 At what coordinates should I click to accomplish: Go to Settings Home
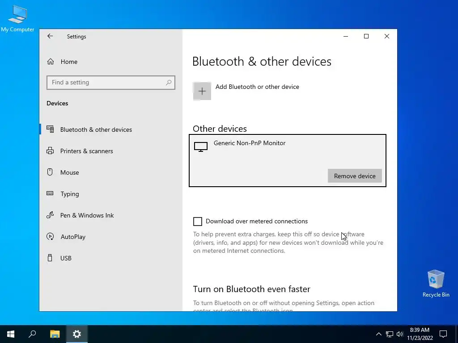pyautogui.click(x=69, y=62)
